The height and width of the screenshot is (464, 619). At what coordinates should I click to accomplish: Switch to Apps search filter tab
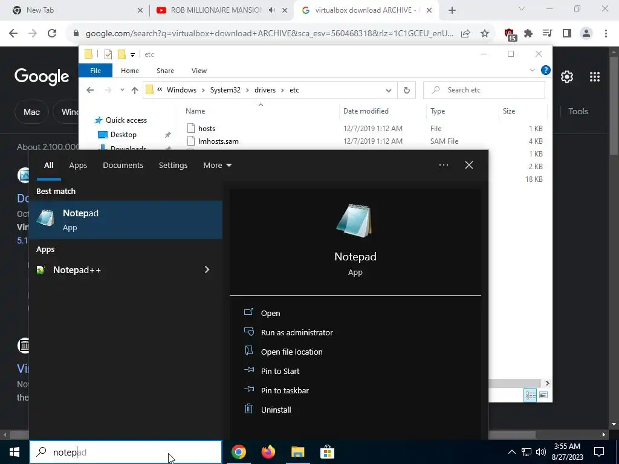tap(78, 166)
